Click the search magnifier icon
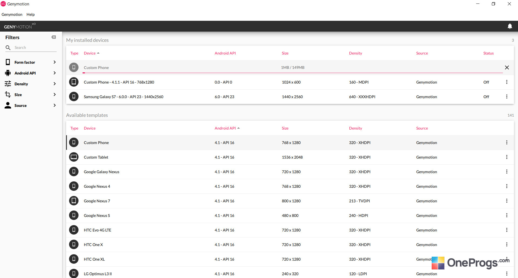The height and width of the screenshot is (278, 518). pyautogui.click(x=8, y=48)
